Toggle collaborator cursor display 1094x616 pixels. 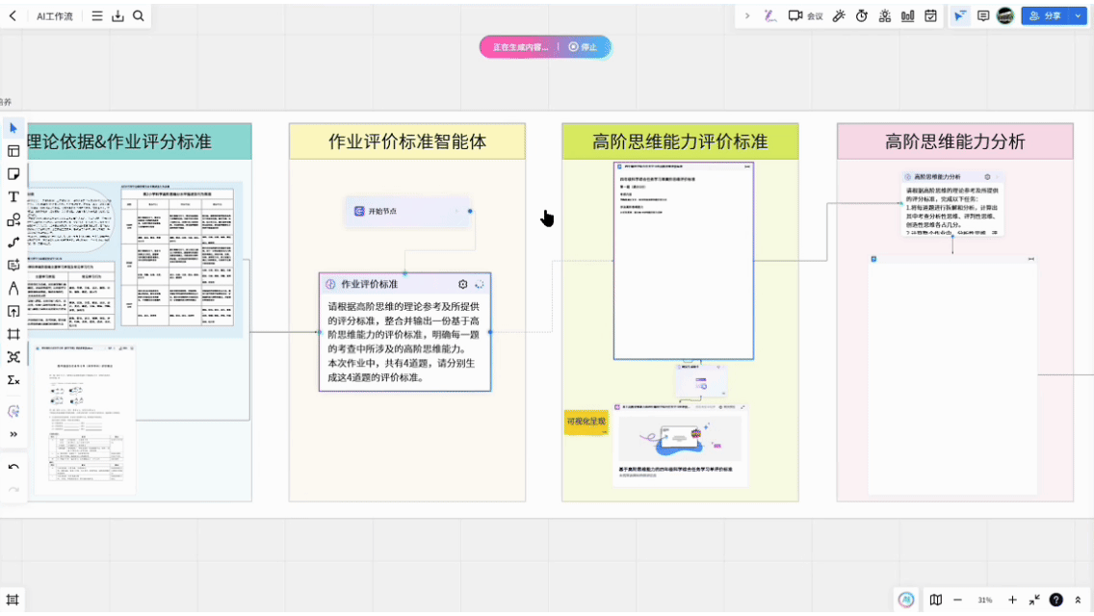point(960,15)
